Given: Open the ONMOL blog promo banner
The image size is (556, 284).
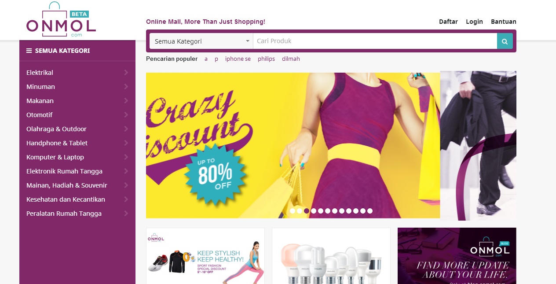Looking at the screenshot, I should coord(457,256).
